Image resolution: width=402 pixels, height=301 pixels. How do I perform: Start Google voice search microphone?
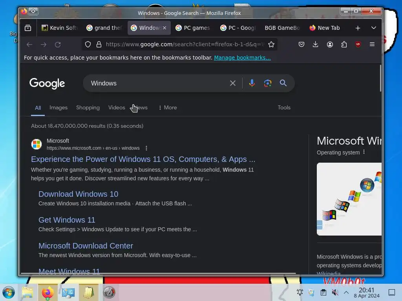click(252, 83)
